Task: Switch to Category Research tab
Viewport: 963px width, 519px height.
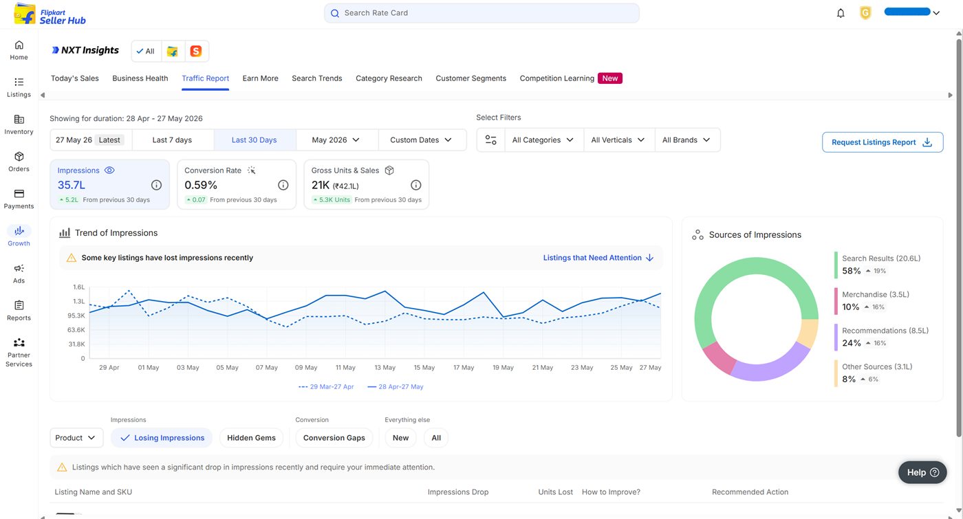Action: coord(389,78)
